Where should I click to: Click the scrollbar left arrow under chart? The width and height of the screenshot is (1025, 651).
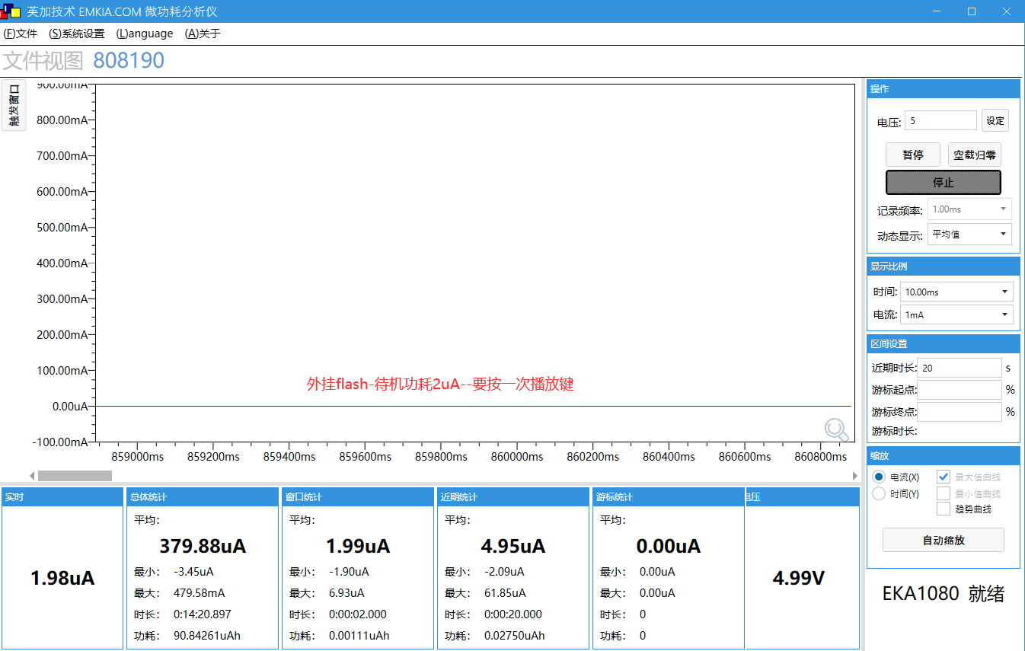point(32,476)
